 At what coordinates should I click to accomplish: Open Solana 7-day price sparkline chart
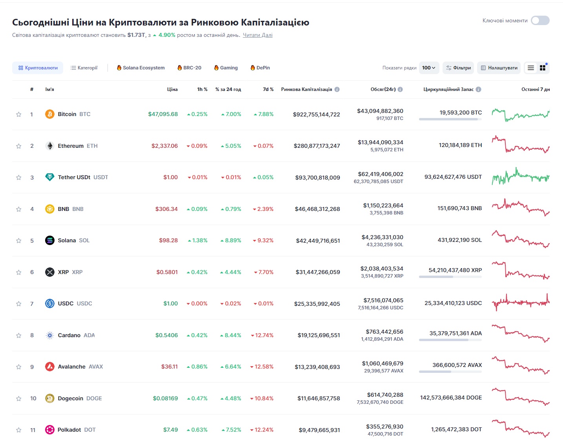click(x=521, y=240)
